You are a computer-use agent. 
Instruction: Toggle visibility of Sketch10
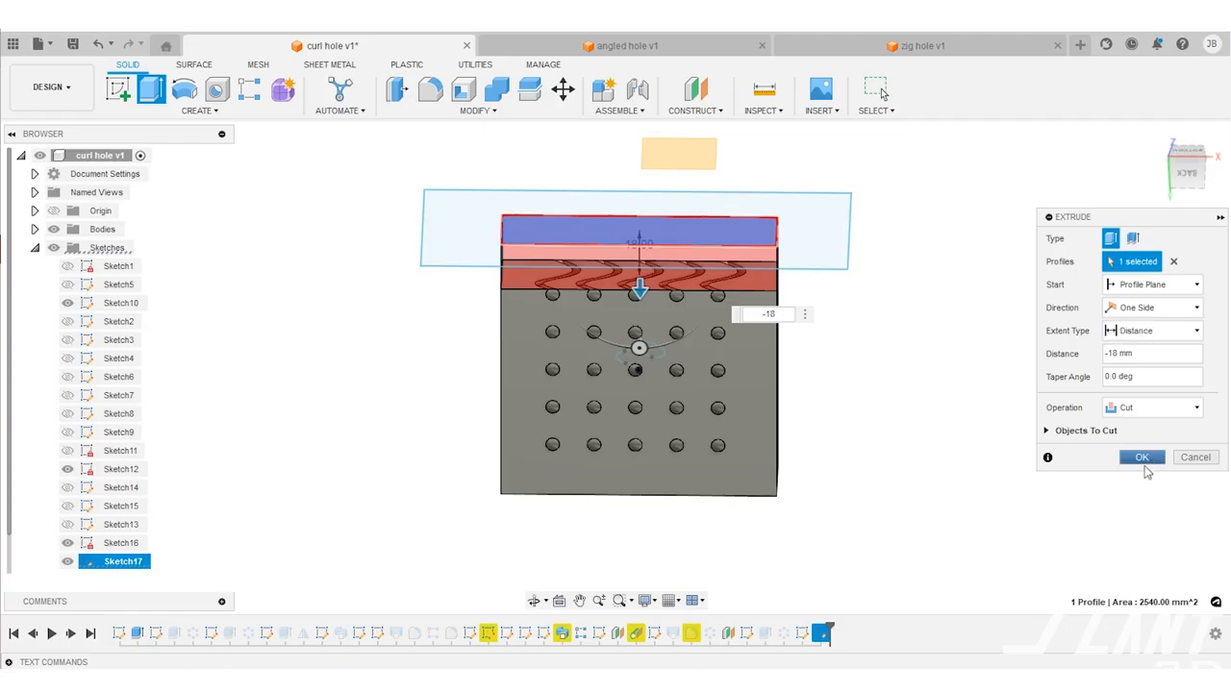67,303
